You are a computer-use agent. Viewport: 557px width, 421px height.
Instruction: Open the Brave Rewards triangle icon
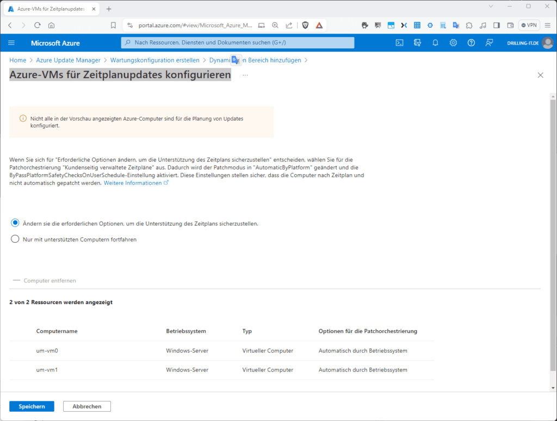click(x=319, y=25)
